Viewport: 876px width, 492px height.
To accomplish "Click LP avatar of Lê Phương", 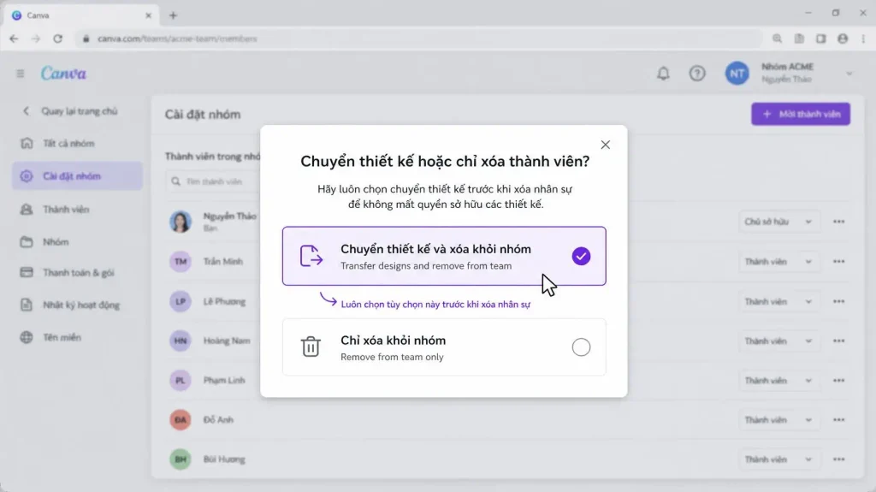I will (x=181, y=302).
